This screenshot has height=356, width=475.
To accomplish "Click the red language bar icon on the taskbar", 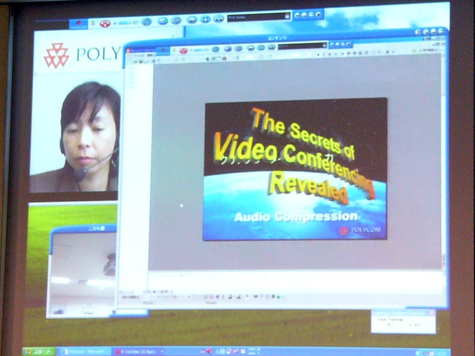I will (x=209, y=351).
